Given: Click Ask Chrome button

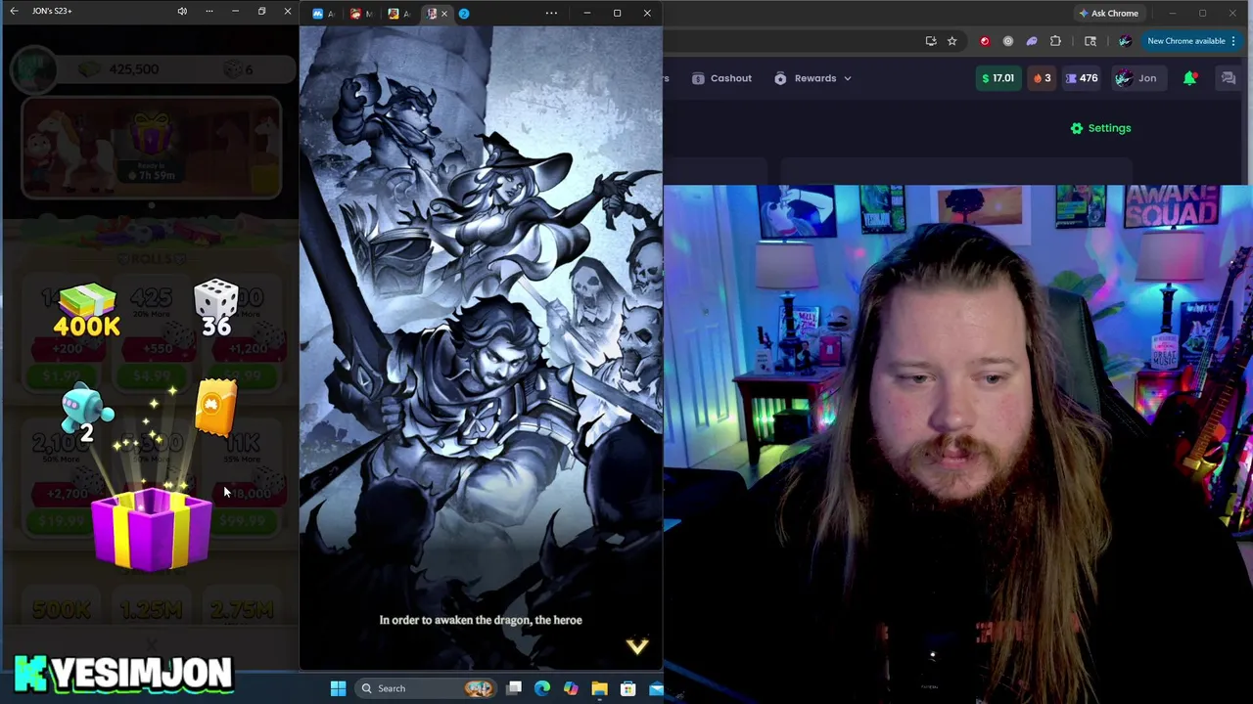Looking at the screenshot, I should [x=1108, y=13].
